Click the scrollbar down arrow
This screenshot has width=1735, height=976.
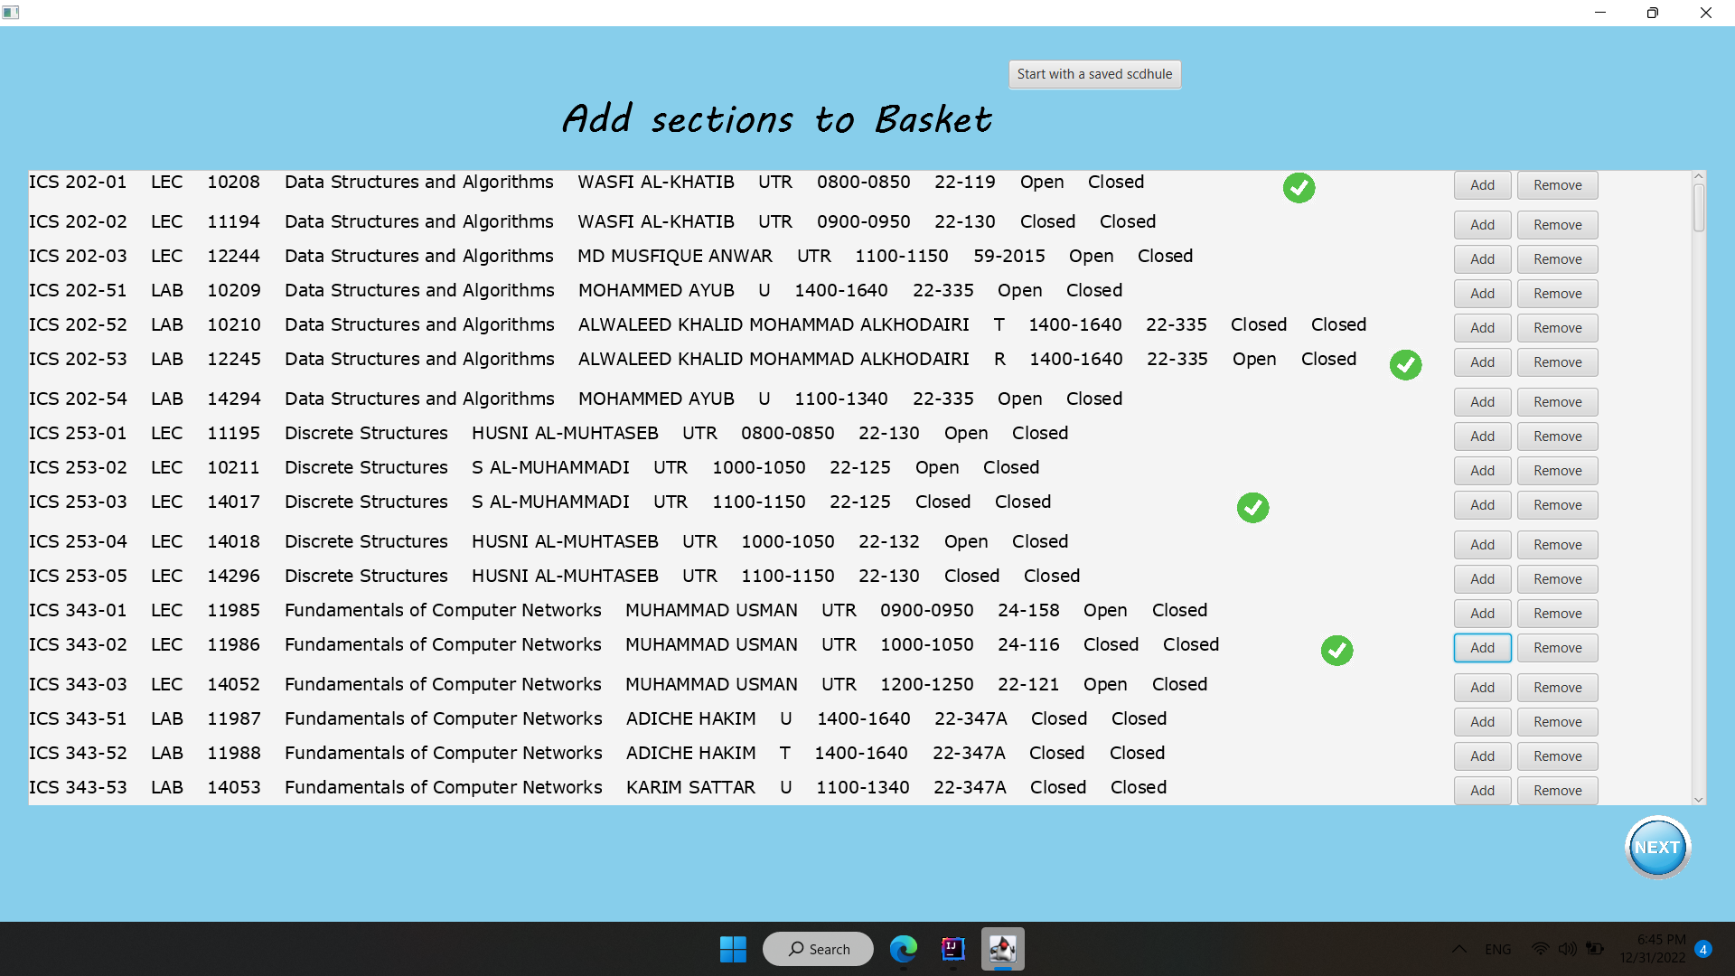[1699, 799]
